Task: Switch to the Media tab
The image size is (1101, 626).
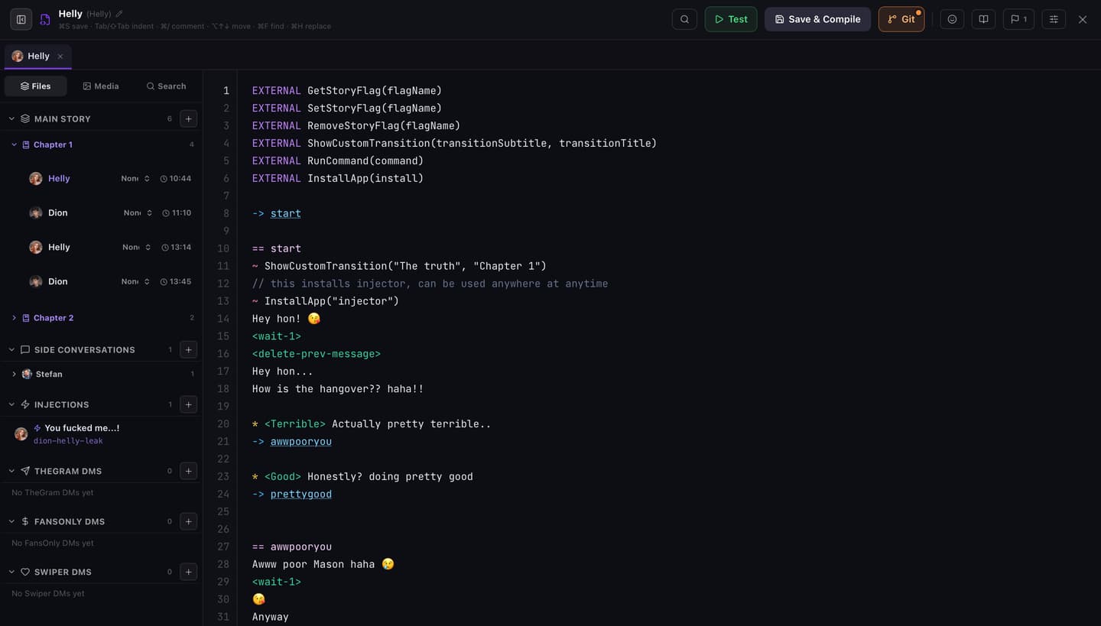Action: (101, 86)
